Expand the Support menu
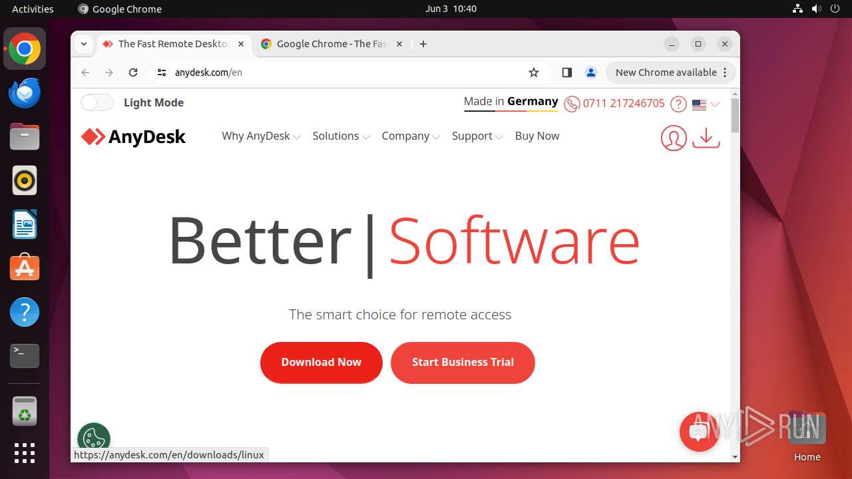Viewport: 852px width, 479px height. (477, 136)
